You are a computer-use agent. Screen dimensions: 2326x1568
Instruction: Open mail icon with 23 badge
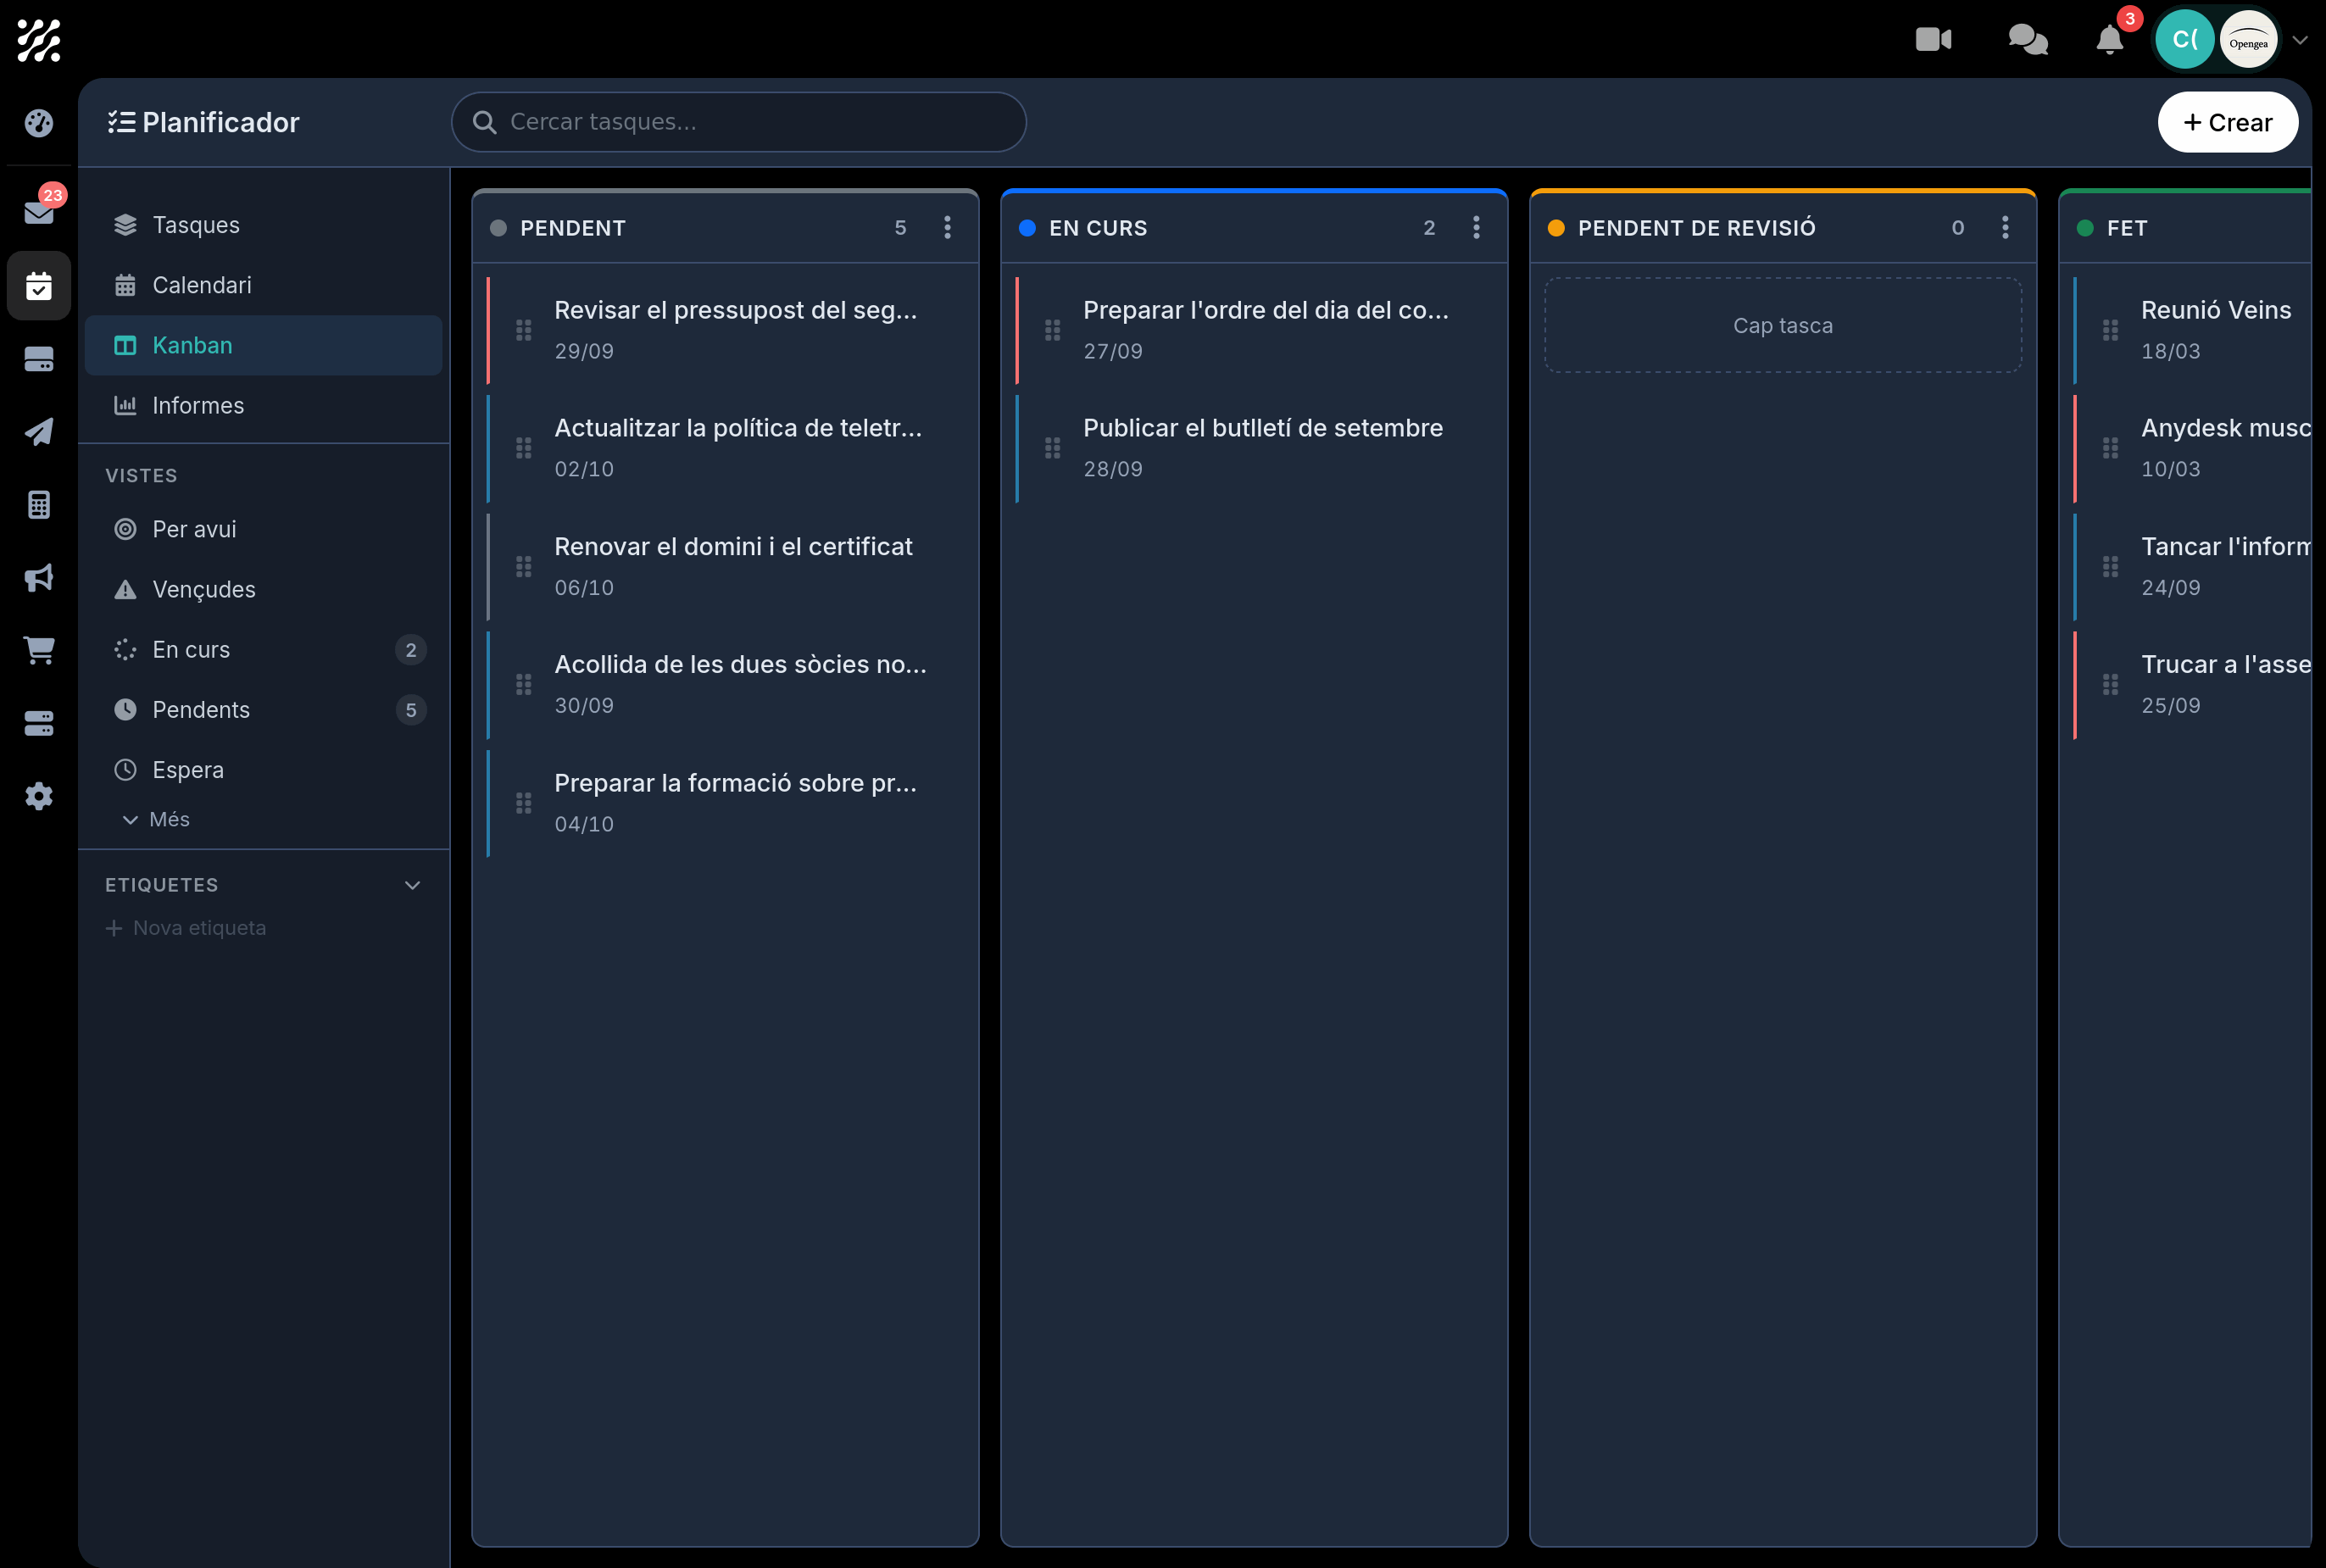pyautogui.click(x=38, y=212)
